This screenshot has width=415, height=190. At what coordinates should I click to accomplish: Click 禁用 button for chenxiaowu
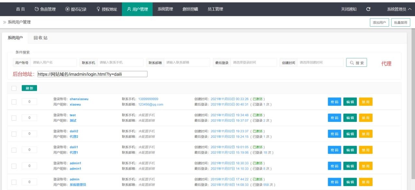(x=366, y=102)
